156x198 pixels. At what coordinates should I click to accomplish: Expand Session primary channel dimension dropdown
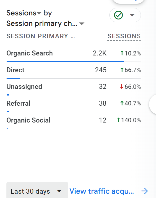click(x=82, y=24)
